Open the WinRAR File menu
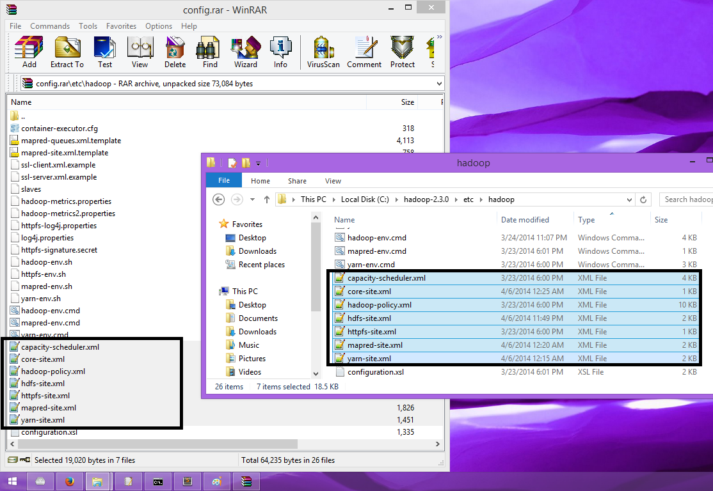The image size is (713, 491). tap(15, 26)
